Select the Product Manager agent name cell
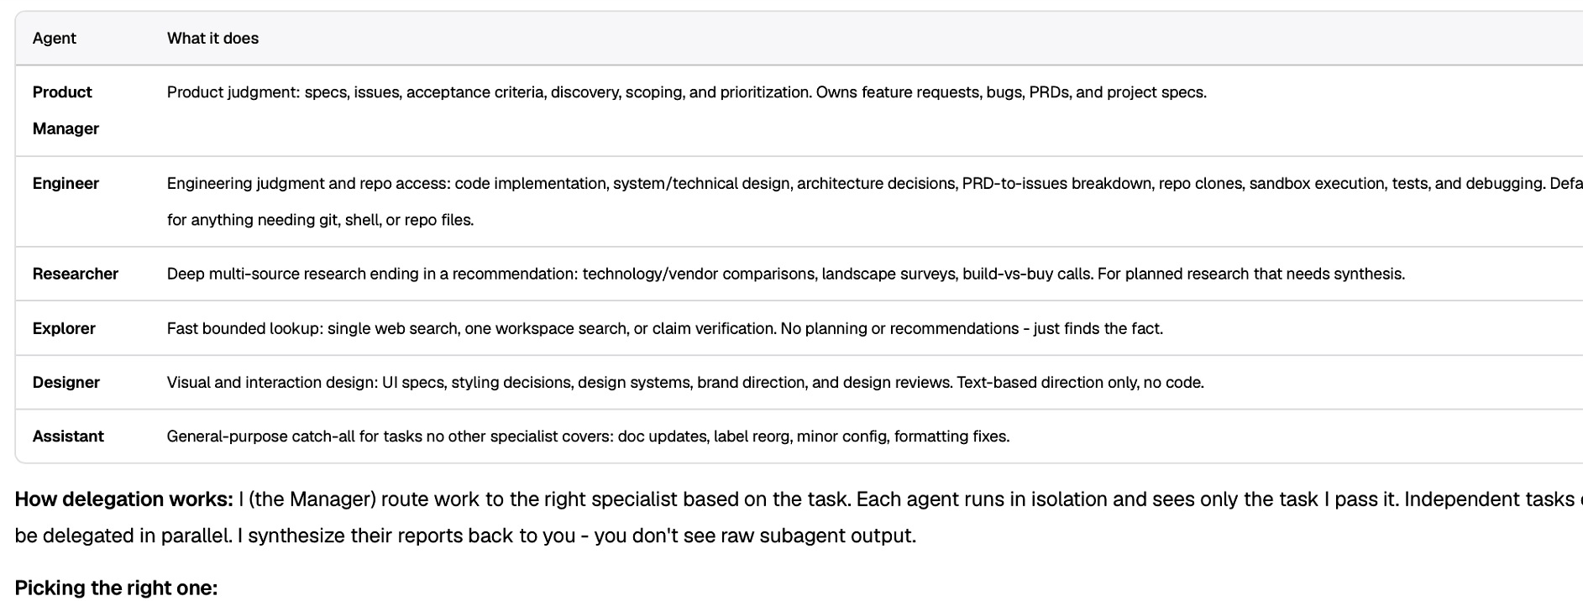 point(66,110)
